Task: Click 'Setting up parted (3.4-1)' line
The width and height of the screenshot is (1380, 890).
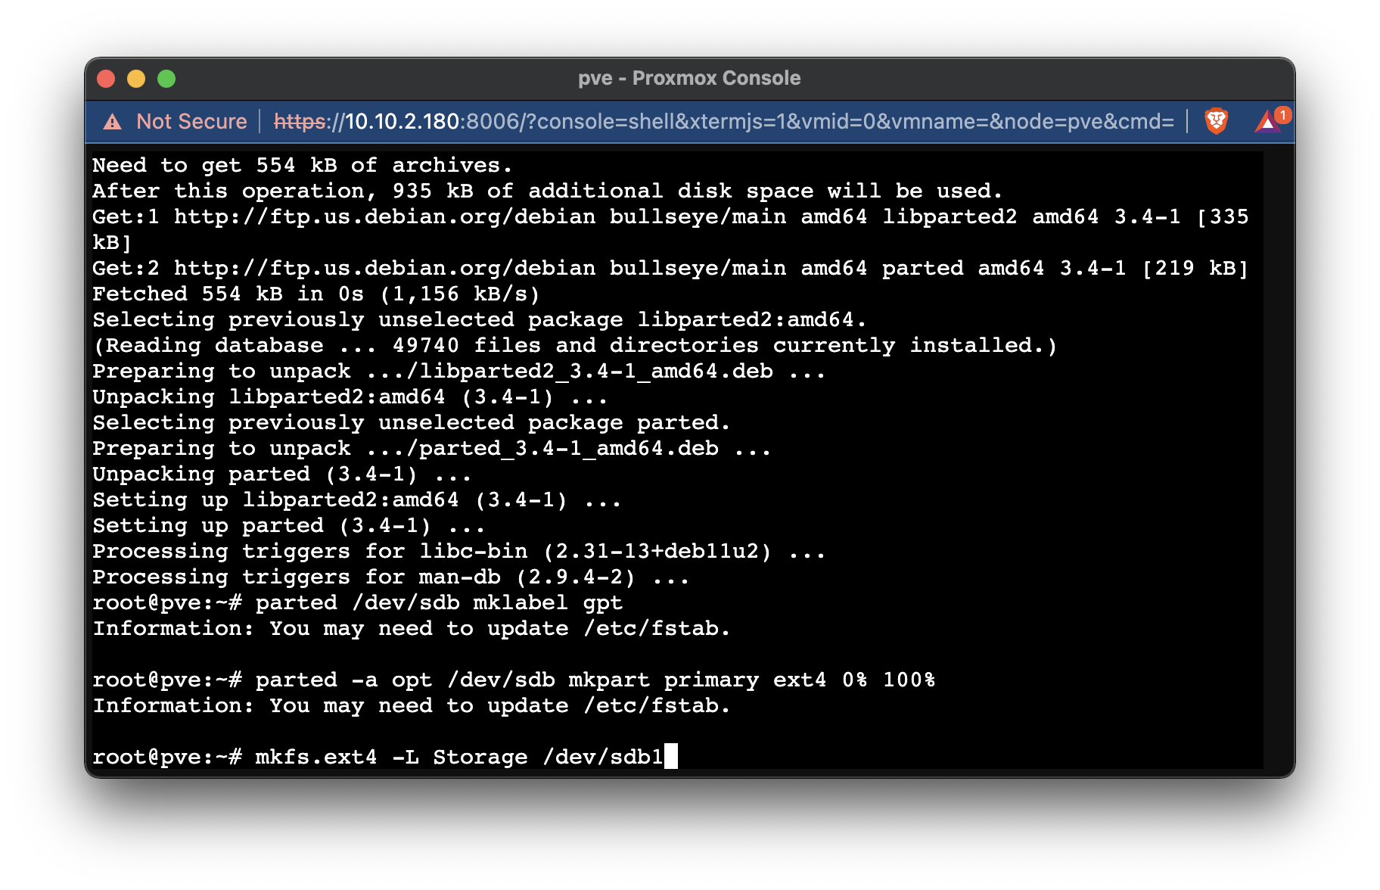Action: 288,525
